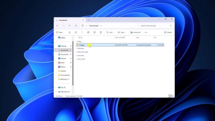Go up one folder level

[x=70, y=26]
